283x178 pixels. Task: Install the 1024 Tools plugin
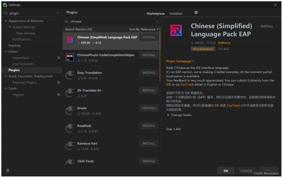click(149, 161)
